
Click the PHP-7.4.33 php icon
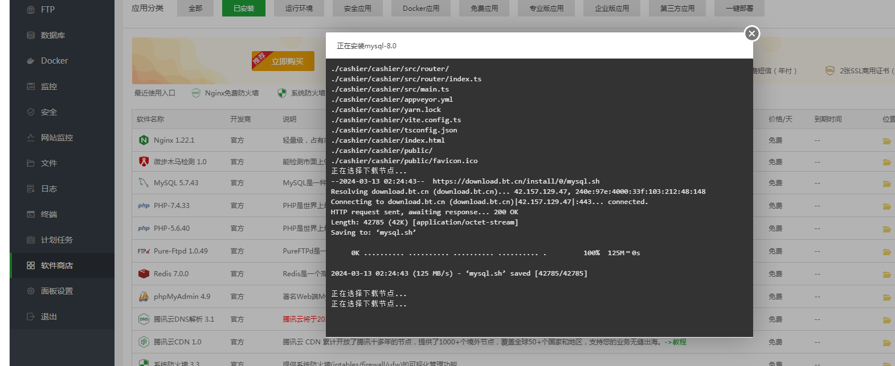pyautogui.click(x=144, y=206)
